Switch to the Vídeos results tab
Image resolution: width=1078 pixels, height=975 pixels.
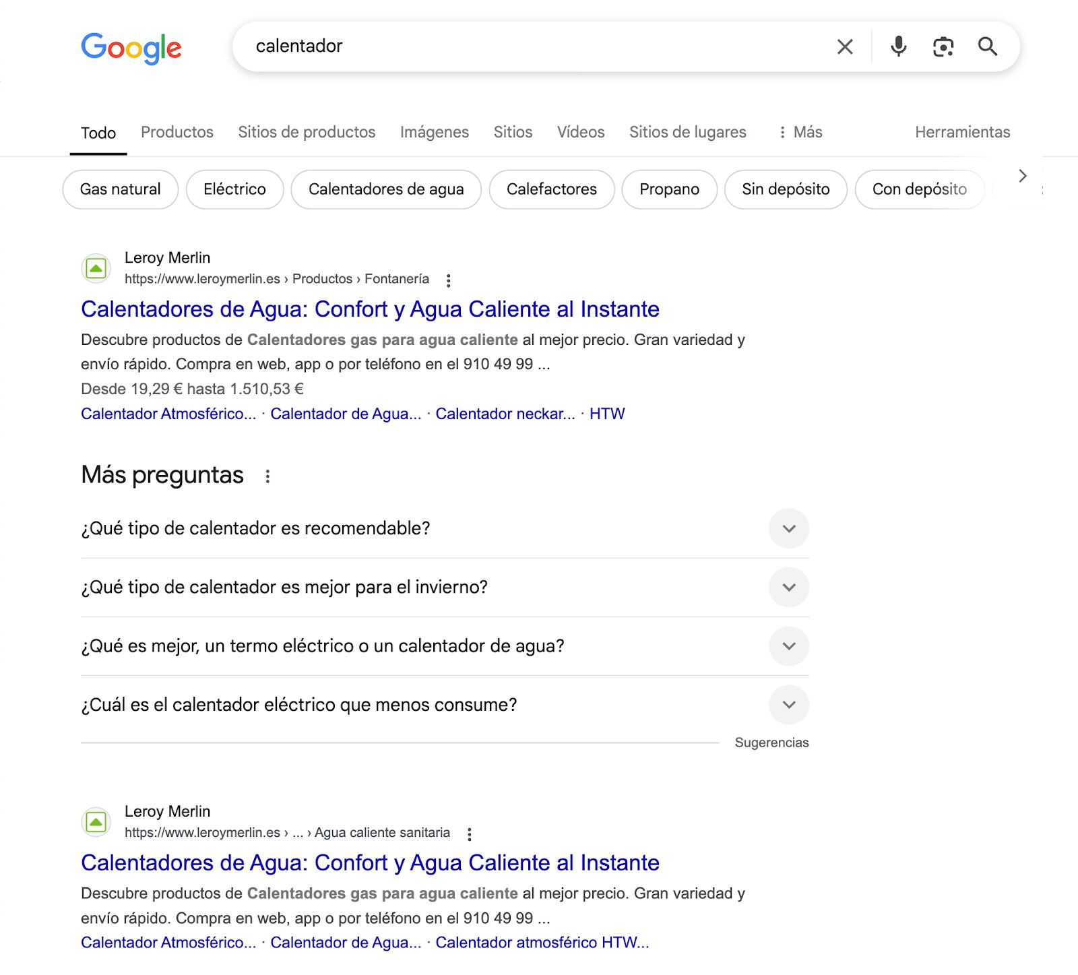(580, 132)
